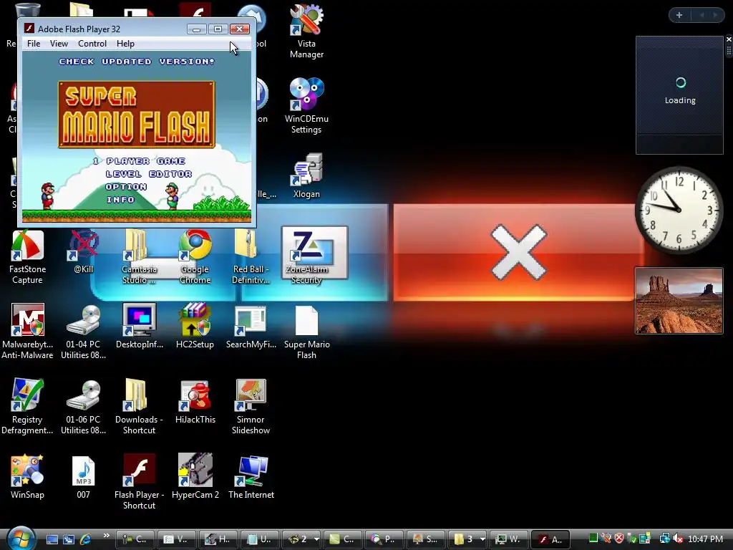The image size is (733, 550).
Task: Open Red Ball Definitive folder
Action: click(x=251, y=257)
